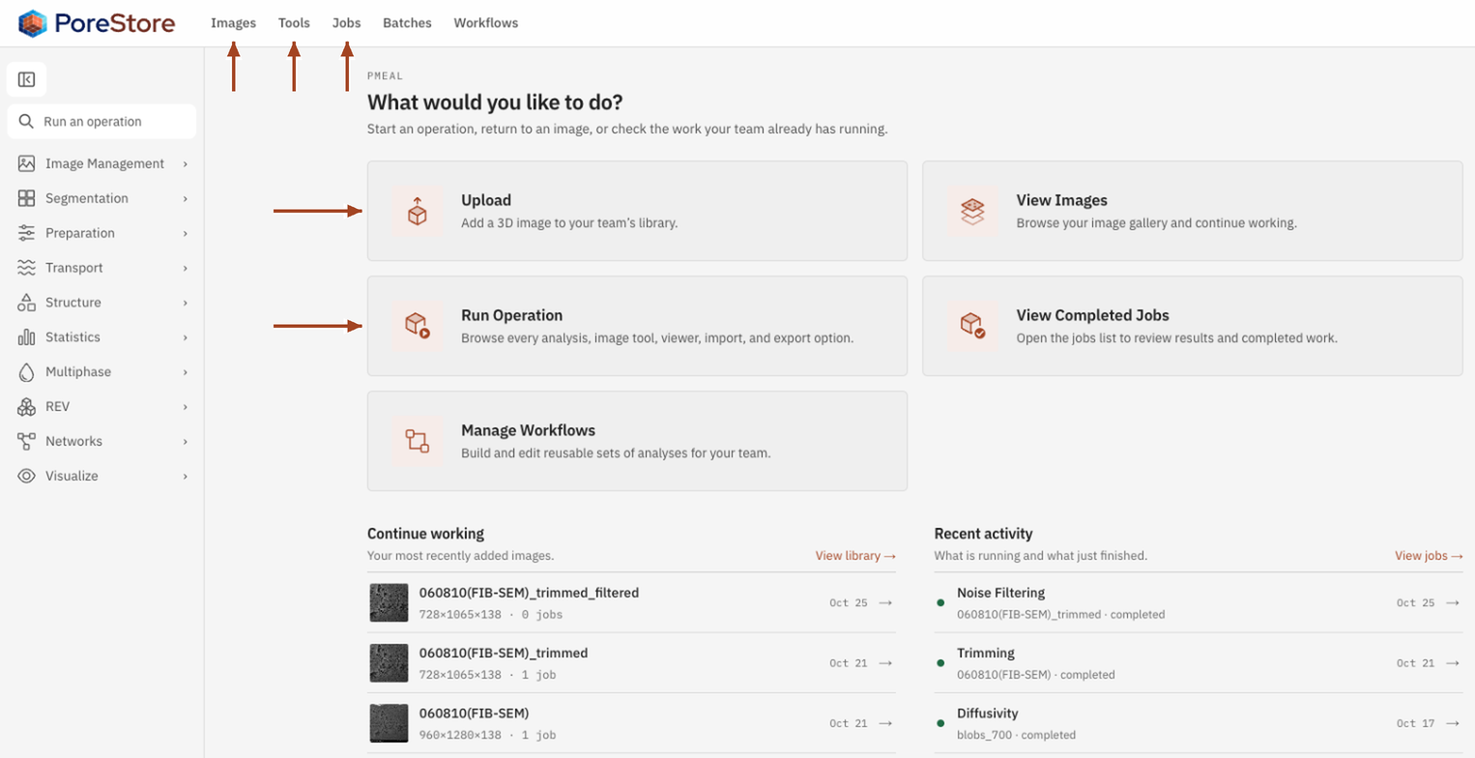The height and width of the screenshot is (758, 1475).
Task: Click the PoreStore logo icon
Action: coord(33,23)
